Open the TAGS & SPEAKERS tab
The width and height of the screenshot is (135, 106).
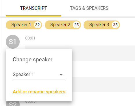(x=89, y=8)
